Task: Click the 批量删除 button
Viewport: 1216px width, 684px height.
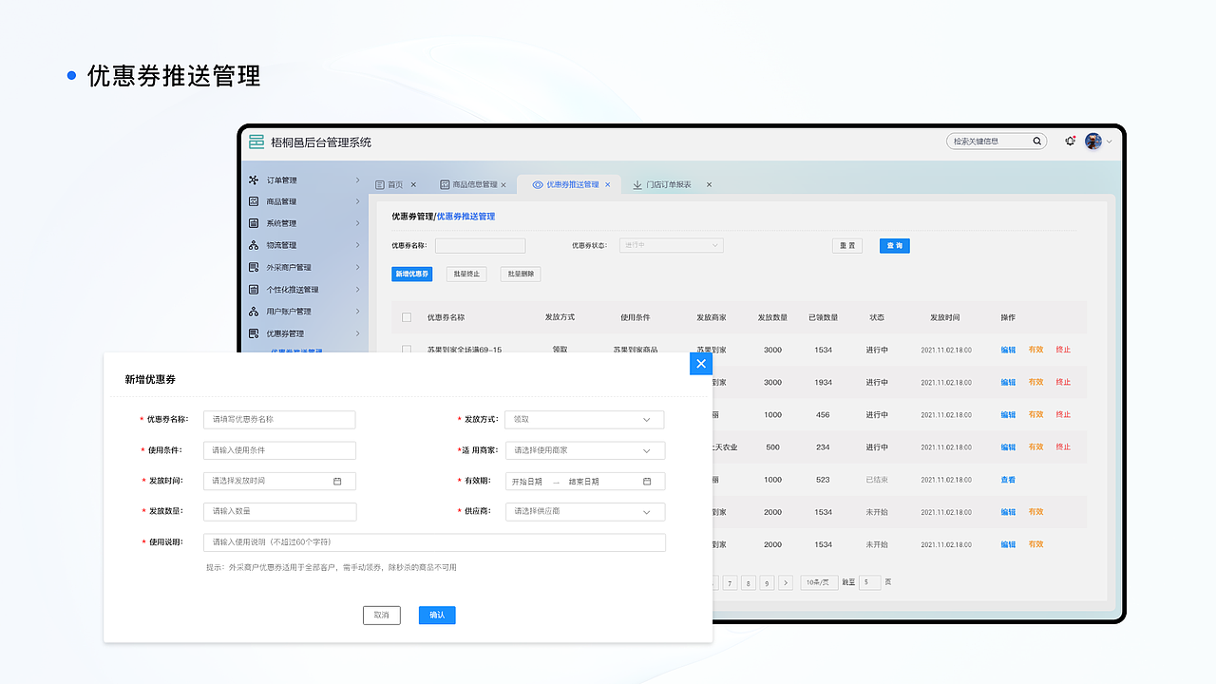Action: (x=521, y=274)
